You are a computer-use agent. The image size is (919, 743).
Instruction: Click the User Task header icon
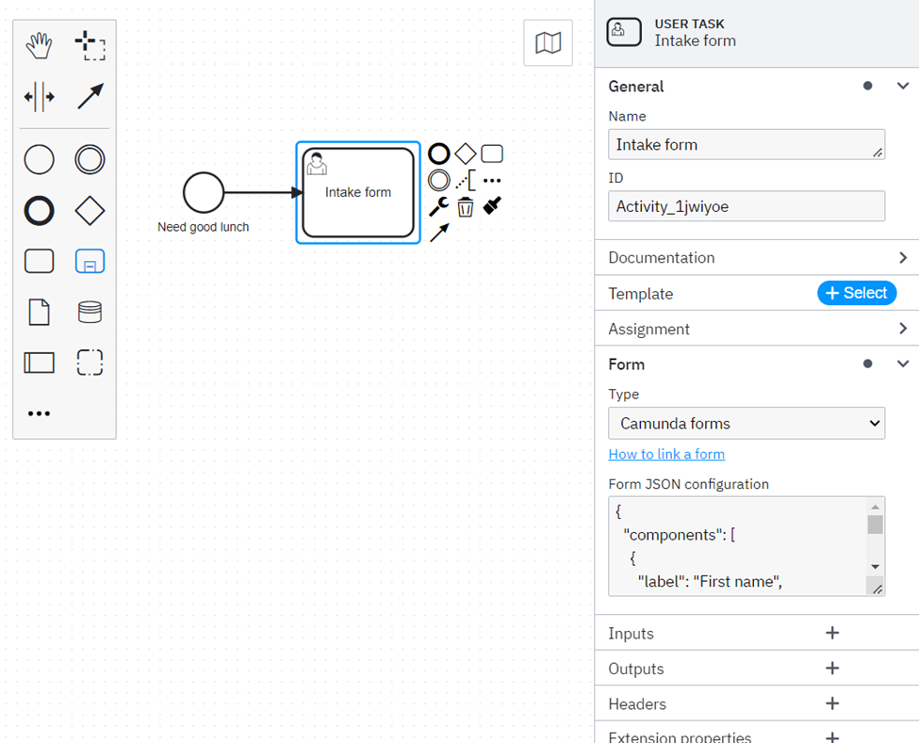tap(624, 32)
